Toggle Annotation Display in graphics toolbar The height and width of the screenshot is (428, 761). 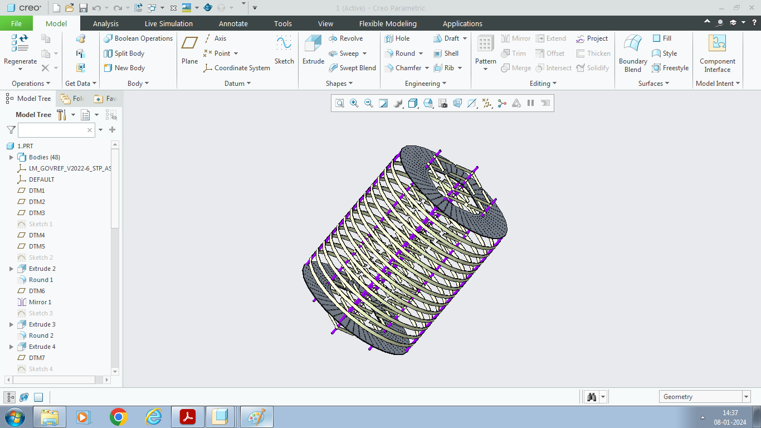pyautogui.click(x=472, y=103)
